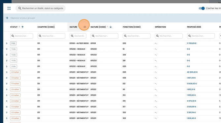The width and height of the screenshot is (221, 123).
Task: Sort by the PROPOSÉ 2025 column header
Action: [194, 27]
